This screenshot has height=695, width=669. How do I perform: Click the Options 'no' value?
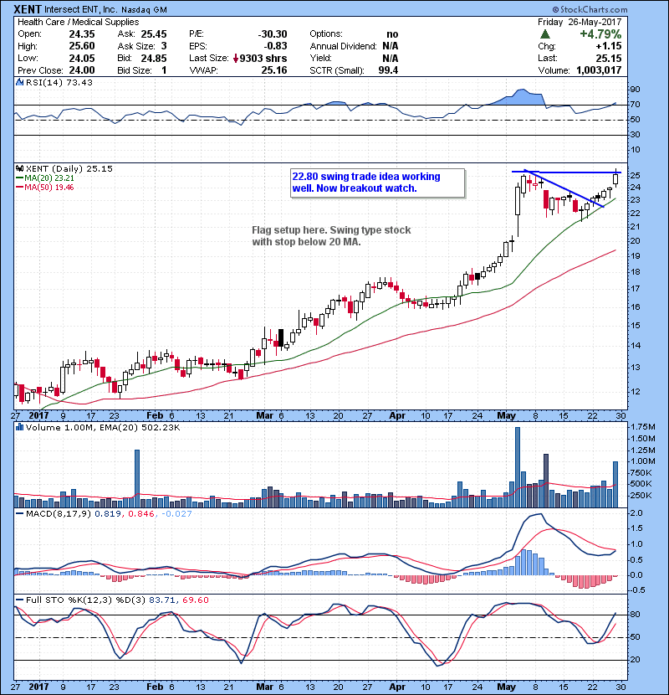[x=392, y=34]
